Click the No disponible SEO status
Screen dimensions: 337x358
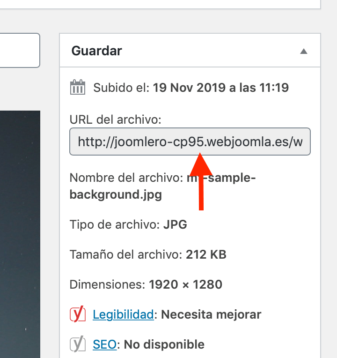point(164,344)
